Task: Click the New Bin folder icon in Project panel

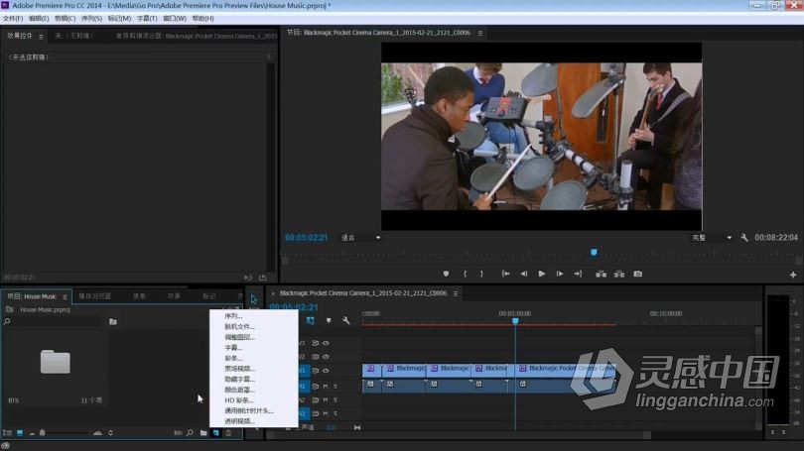Action: (203, 433)
